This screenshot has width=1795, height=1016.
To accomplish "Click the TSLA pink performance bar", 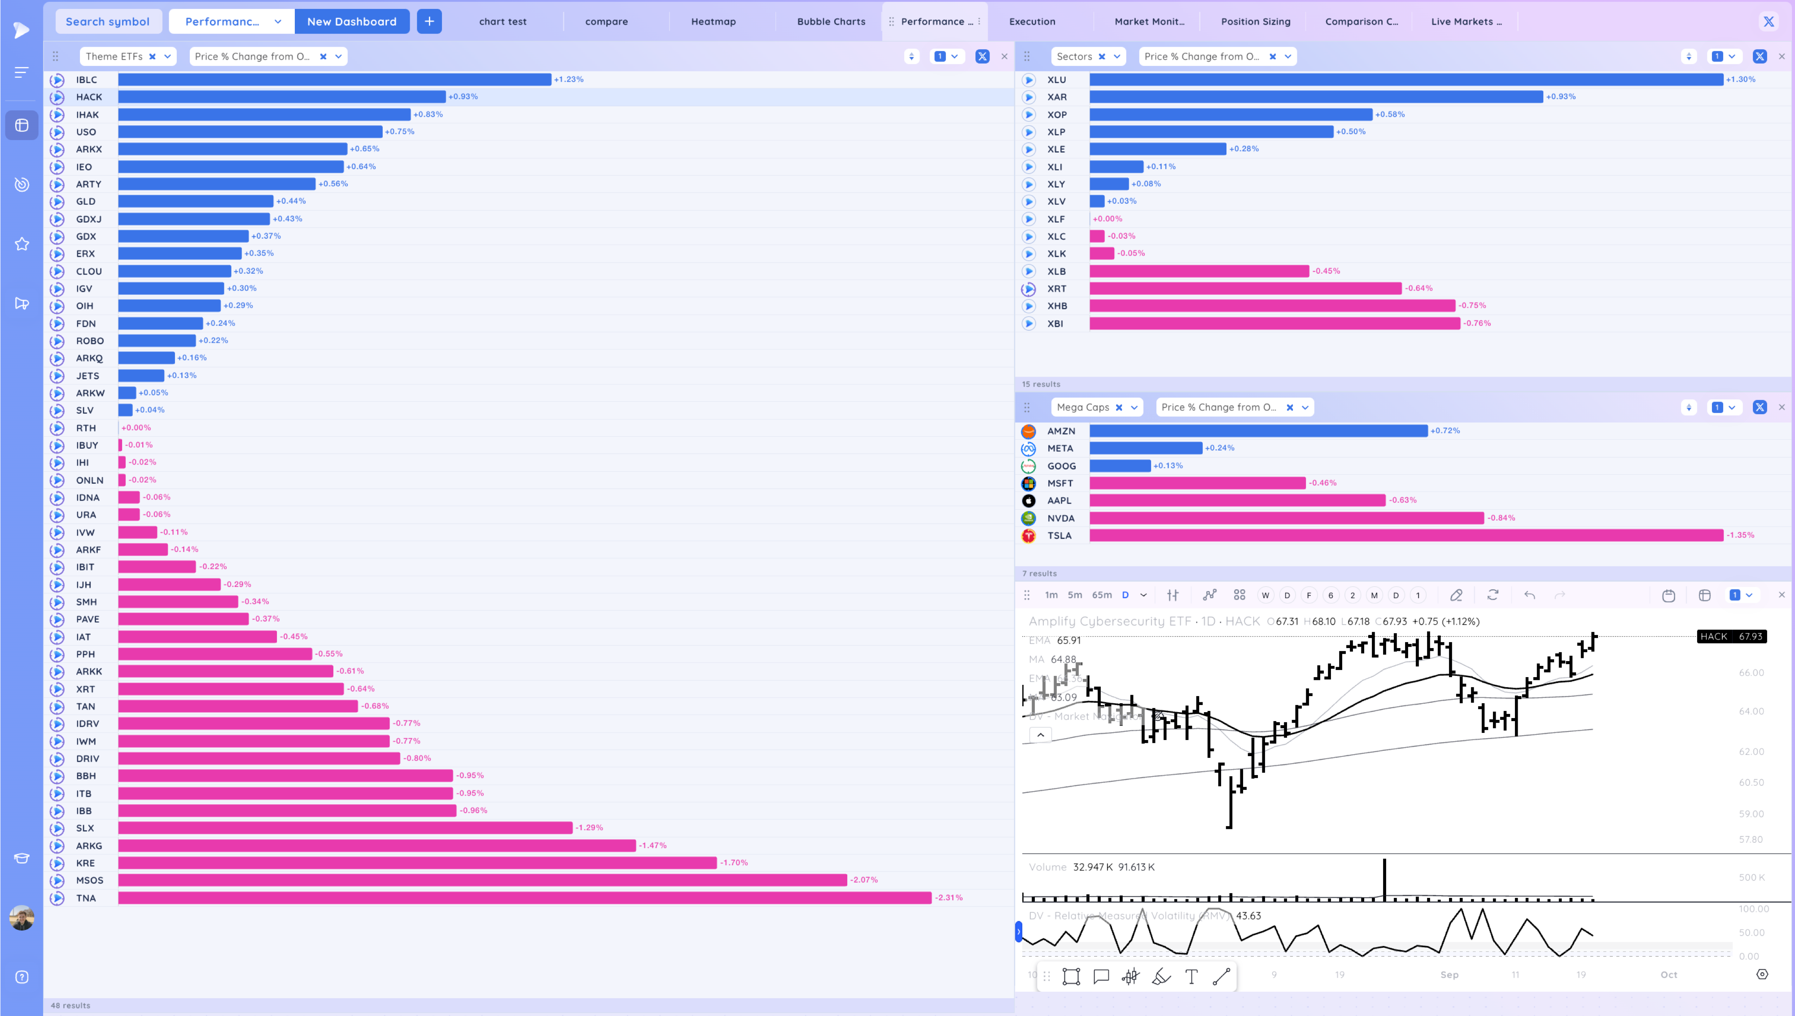I will [x=1406, y=535].
